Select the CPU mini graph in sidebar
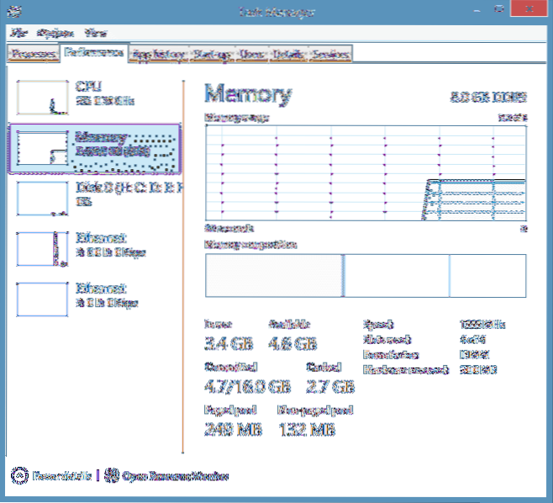 [x=43, y=98]
